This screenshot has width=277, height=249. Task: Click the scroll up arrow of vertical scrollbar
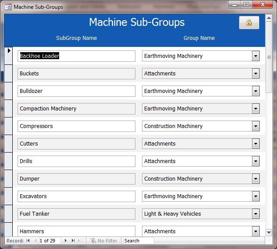click(269, 18)
